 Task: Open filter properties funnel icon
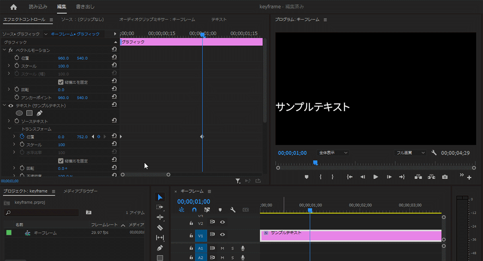[x=238, y=181]
